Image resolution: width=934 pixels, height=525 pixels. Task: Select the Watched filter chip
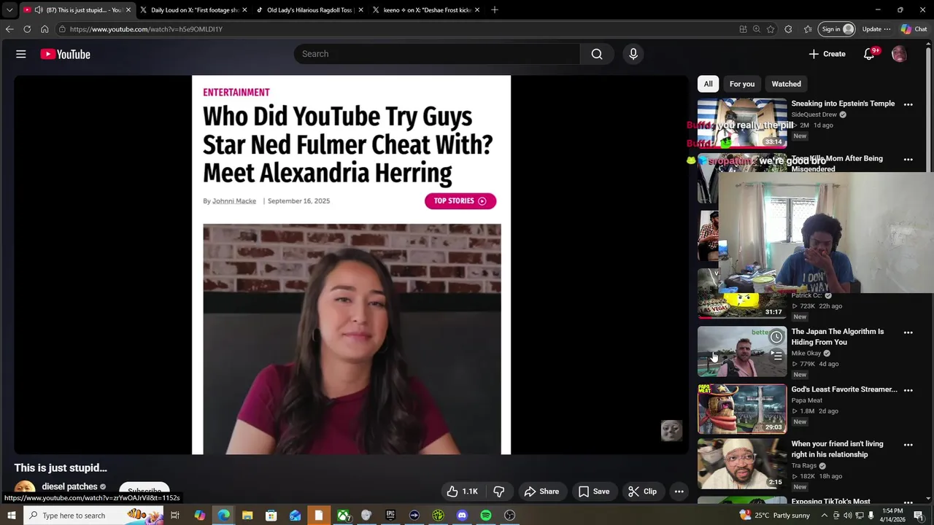click(786, 84)
